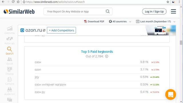183x103 pixels.
Task: Click Log In / Sign Up button
Action: click(x=154, y=11)
